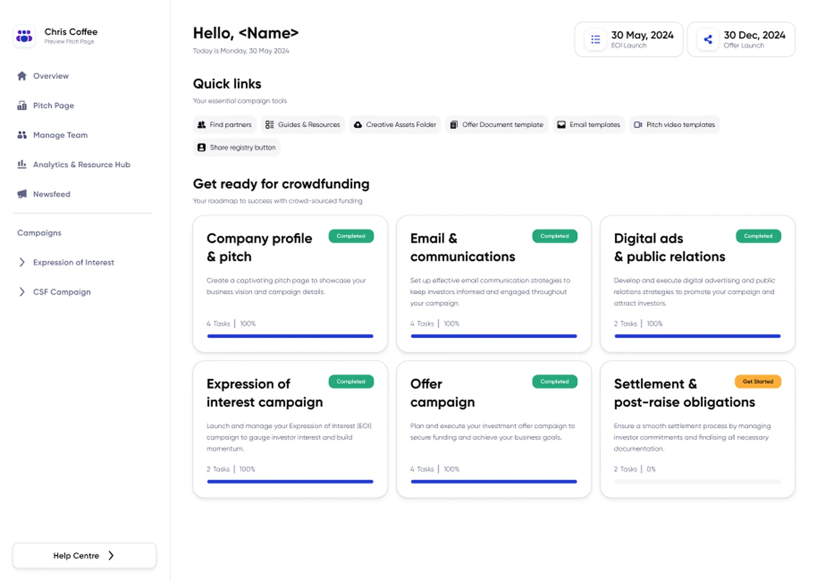Image resolution: width=817 pixels, height=581 pixels.
Task: Click the Offer Document template icon
Action: click(x=453, y=125)
